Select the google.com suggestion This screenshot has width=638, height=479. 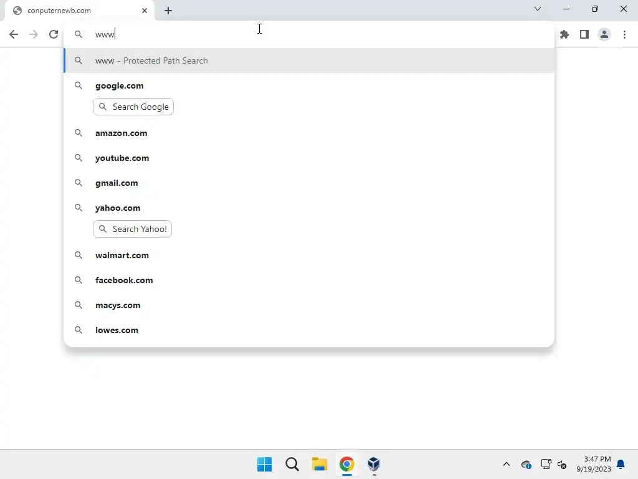pyautogui.click(x=309, y=85)
